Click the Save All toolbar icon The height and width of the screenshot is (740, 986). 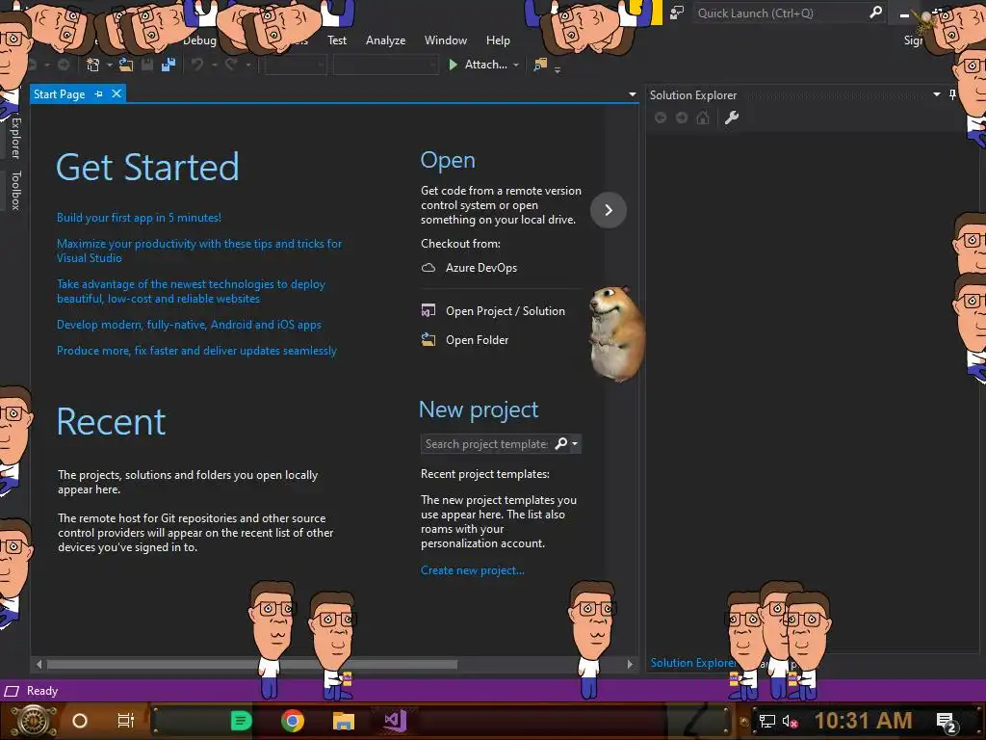pos(168,65)
